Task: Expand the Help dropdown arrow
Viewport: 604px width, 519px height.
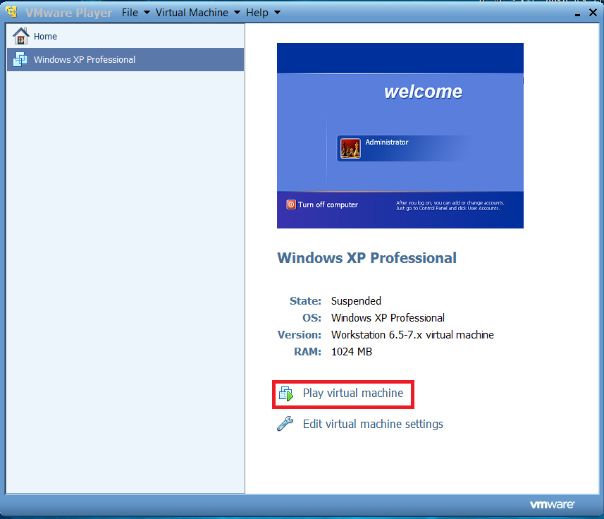Action: (278, 13)
